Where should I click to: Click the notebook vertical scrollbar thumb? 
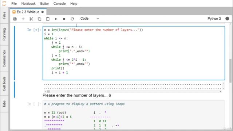(x=230, y=71)
